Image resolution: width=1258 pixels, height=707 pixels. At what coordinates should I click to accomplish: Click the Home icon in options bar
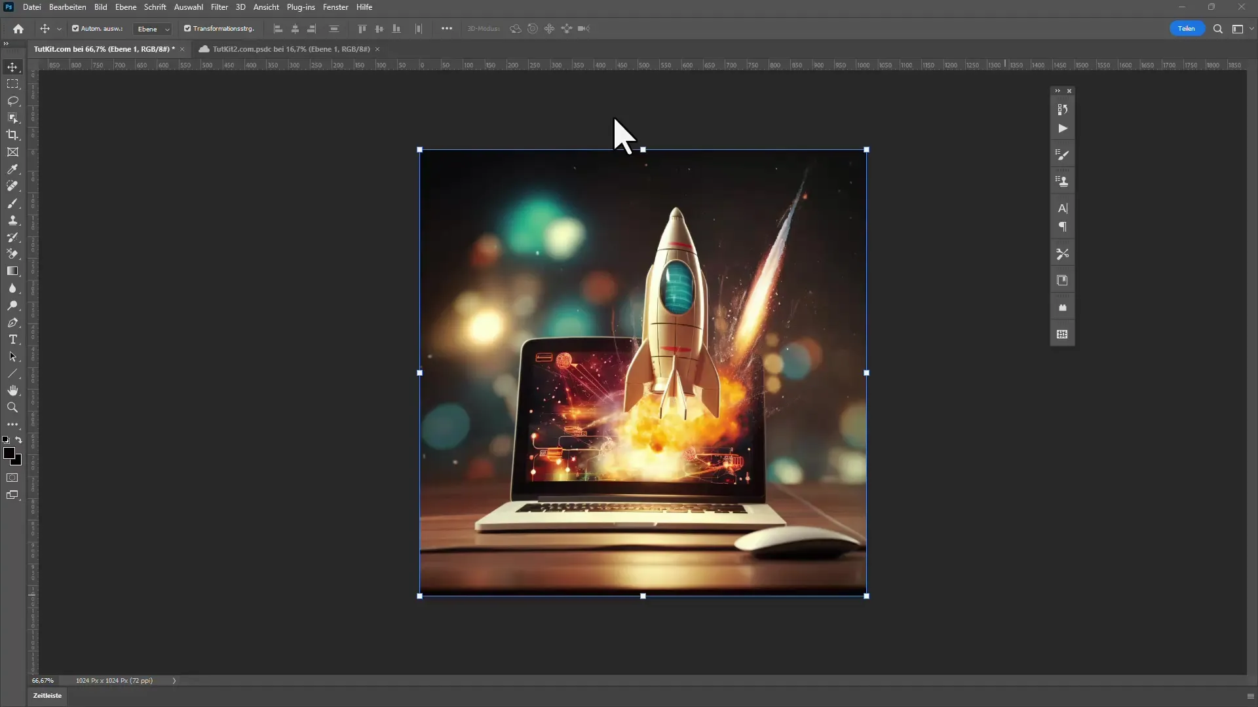(18, 29)
